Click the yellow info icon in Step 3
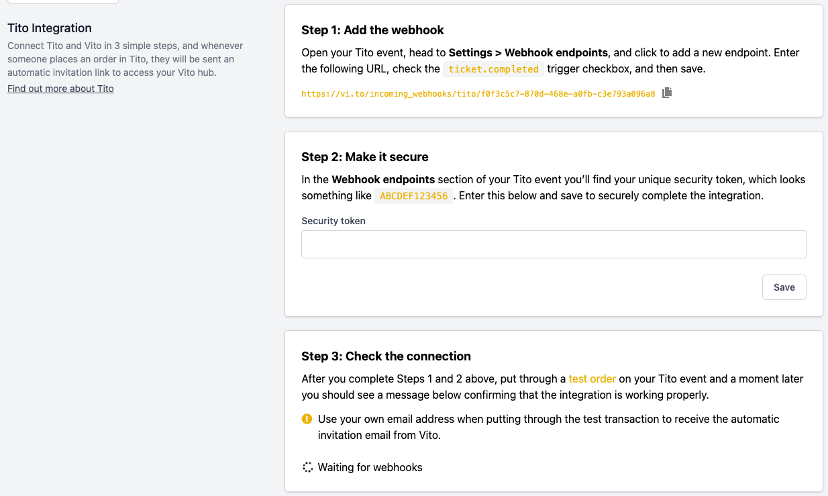 307,419
